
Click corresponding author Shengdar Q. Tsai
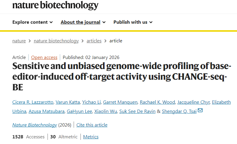click(x=179, y=111)
